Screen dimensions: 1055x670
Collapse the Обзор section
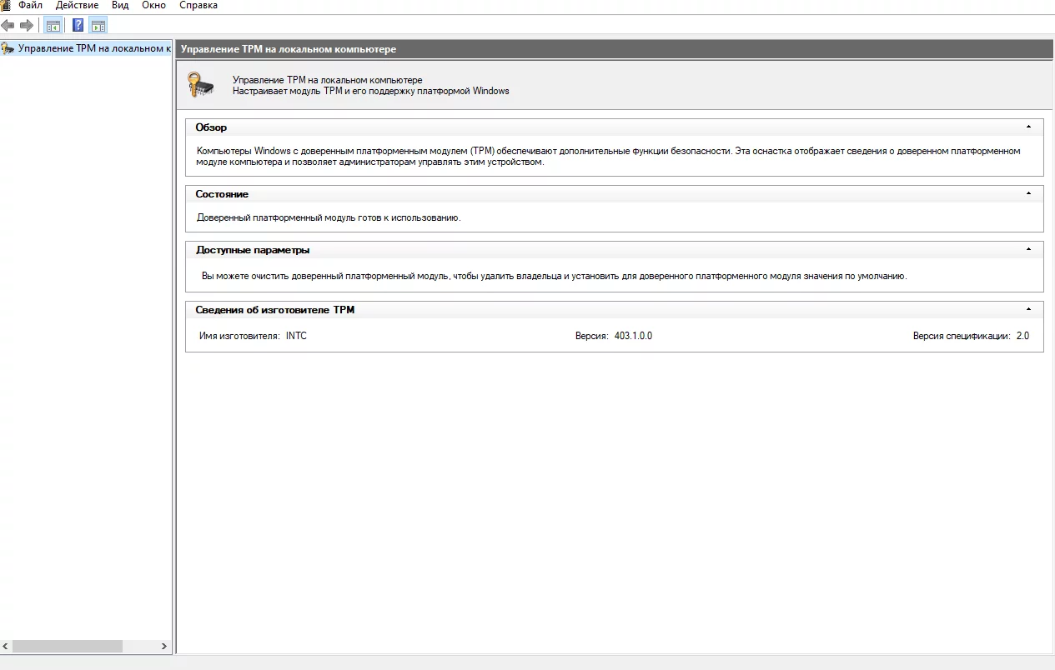coord(1028,127)
